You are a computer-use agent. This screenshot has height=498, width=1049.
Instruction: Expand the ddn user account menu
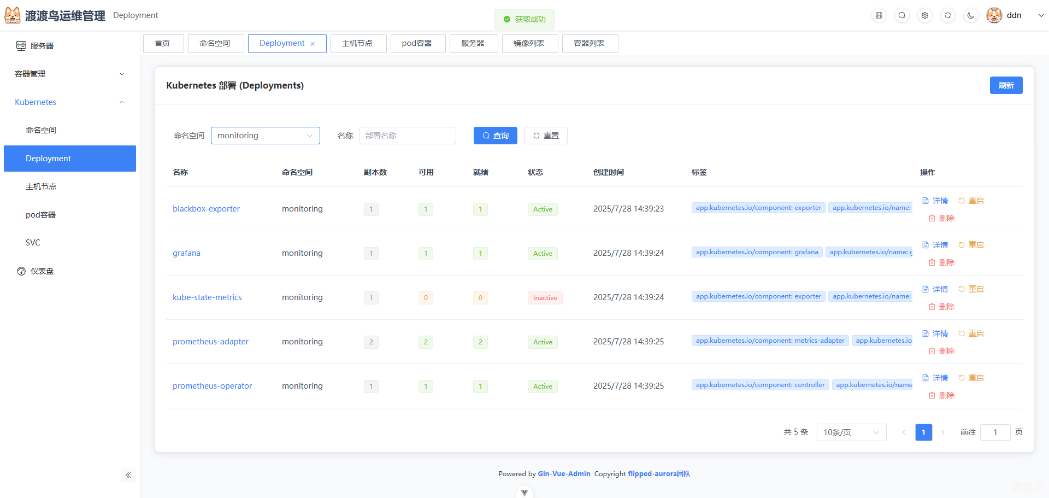[x=1013, y=15]
